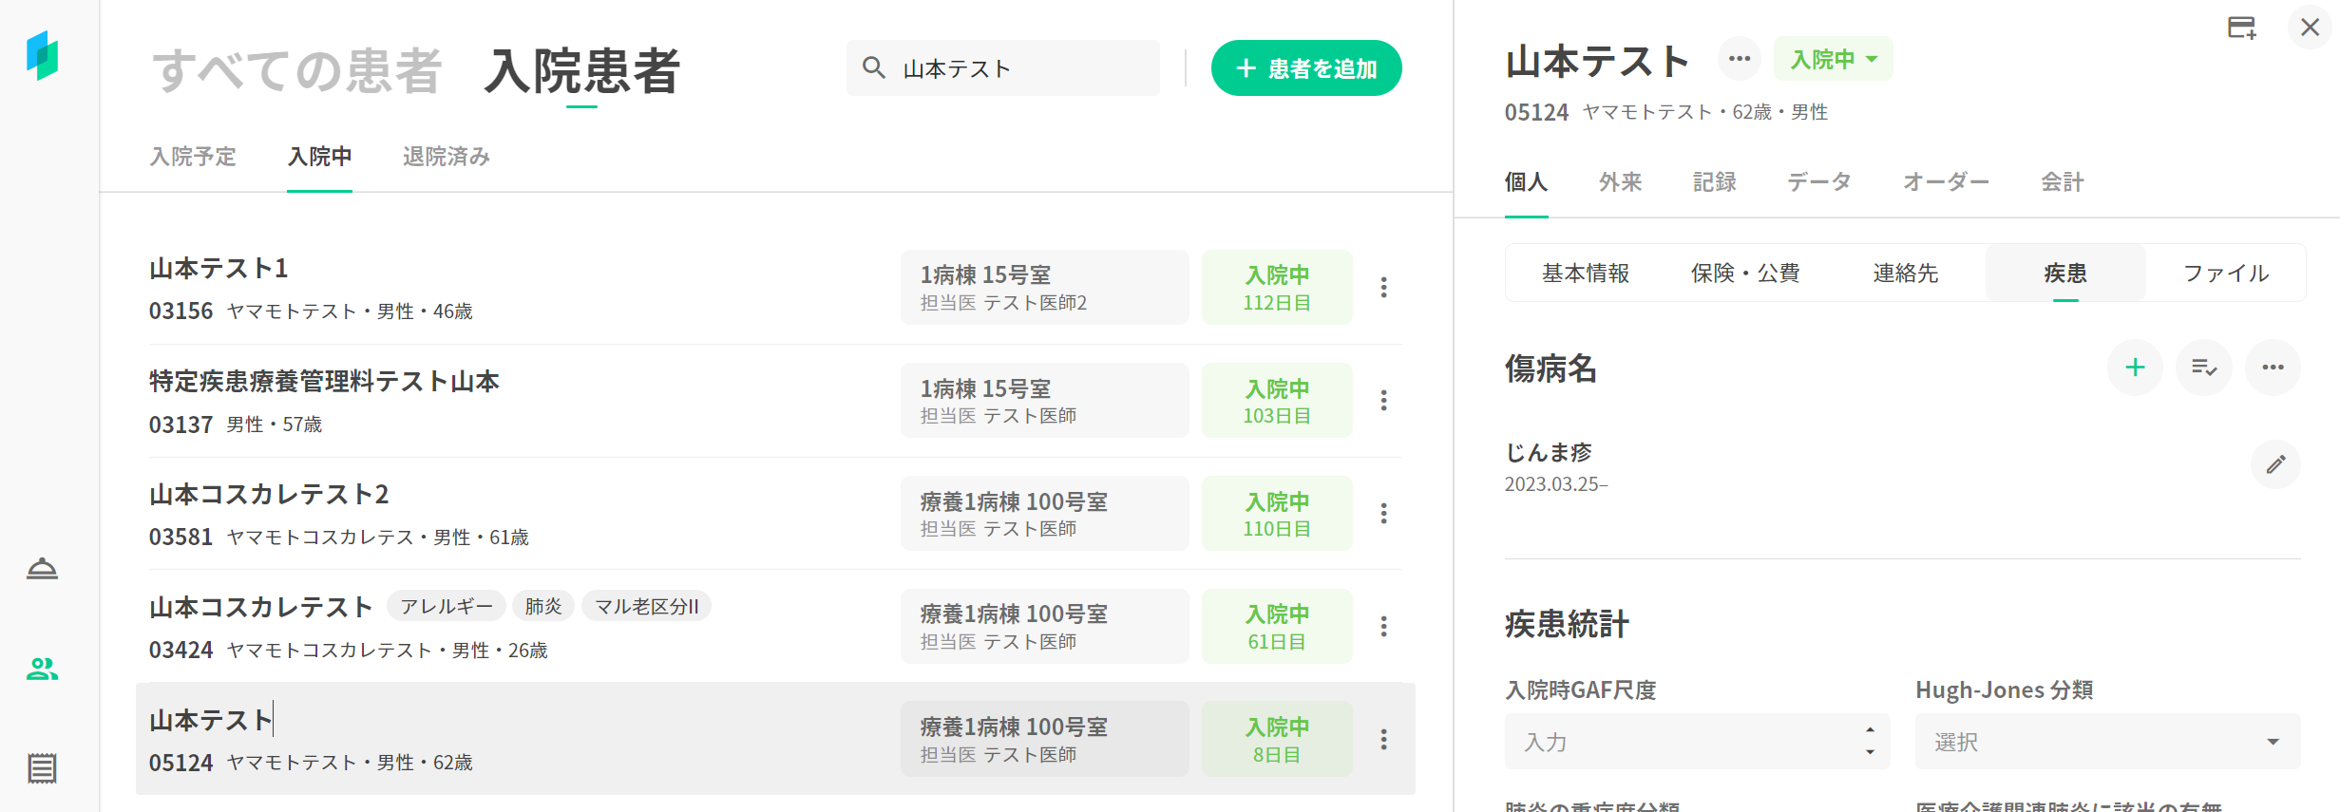The height and width of the screenshot is (812, 2340).
Task: Open the 傷病名 section ellipsis menu
Action: pyautogui.click(x=2272, y=368)
